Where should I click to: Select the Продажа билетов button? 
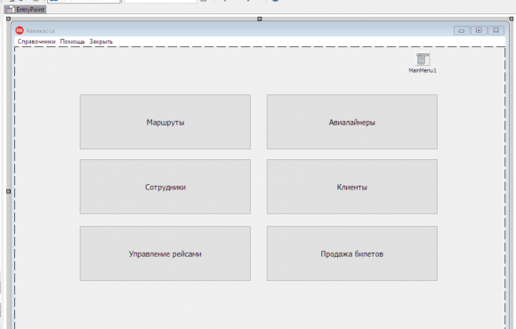coord(352,253)
